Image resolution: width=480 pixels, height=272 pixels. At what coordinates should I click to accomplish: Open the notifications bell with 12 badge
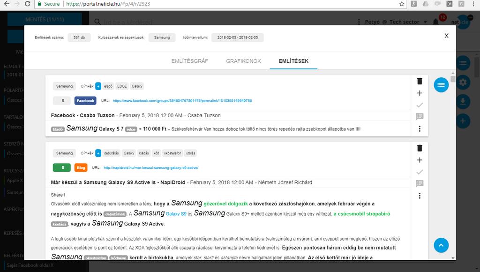point(436,22)
